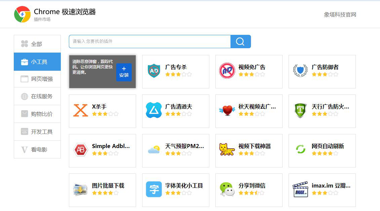Open the 开发工具 category

click(x=37, y=131)
